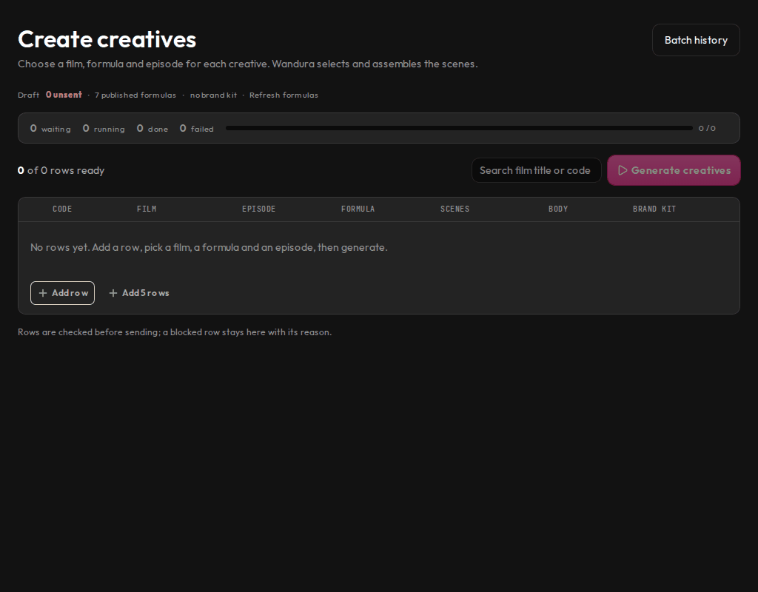Focus the Search film title or code field
This screenshot has width=758, height=592.
tap(536, 170)
